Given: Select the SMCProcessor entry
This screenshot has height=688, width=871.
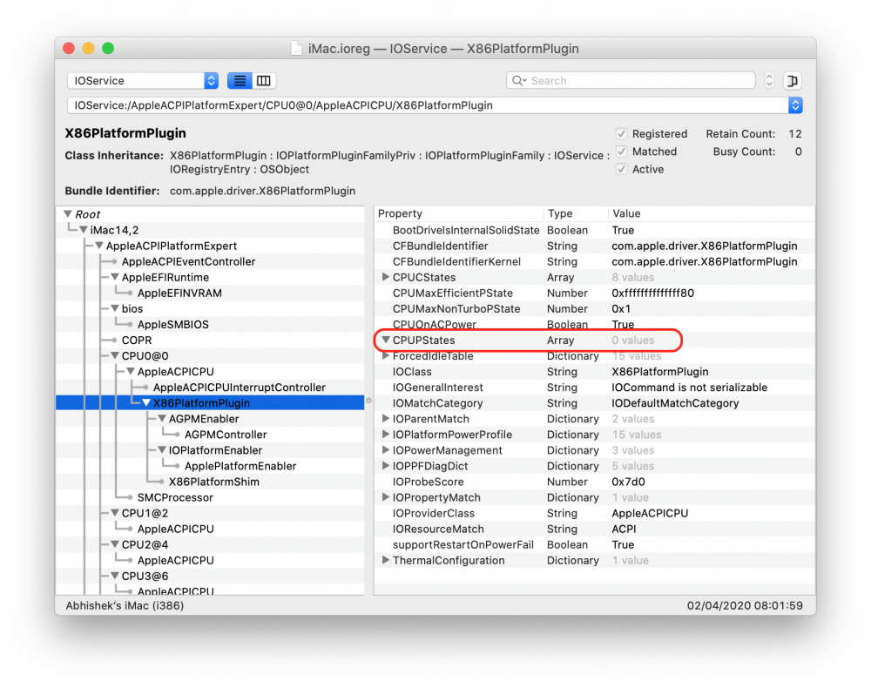Looking at the screenshot, I should (175, 497).
